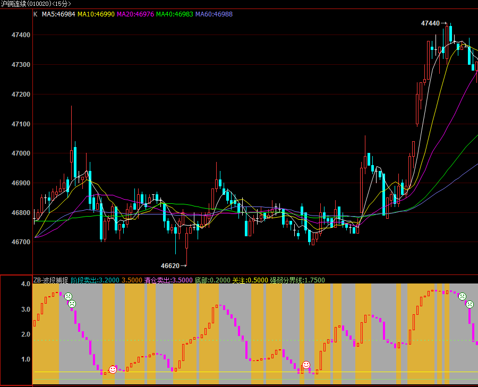Click the 47000 price axis label
478x387 pixels.
[x=20, y=153]
